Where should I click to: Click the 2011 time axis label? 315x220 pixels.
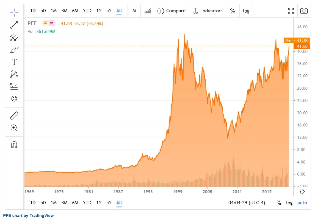click(x=237, y=192)
